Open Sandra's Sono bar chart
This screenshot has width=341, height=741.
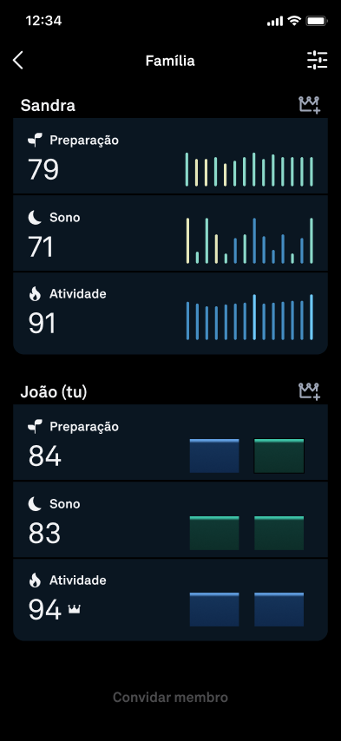[250, 240]
